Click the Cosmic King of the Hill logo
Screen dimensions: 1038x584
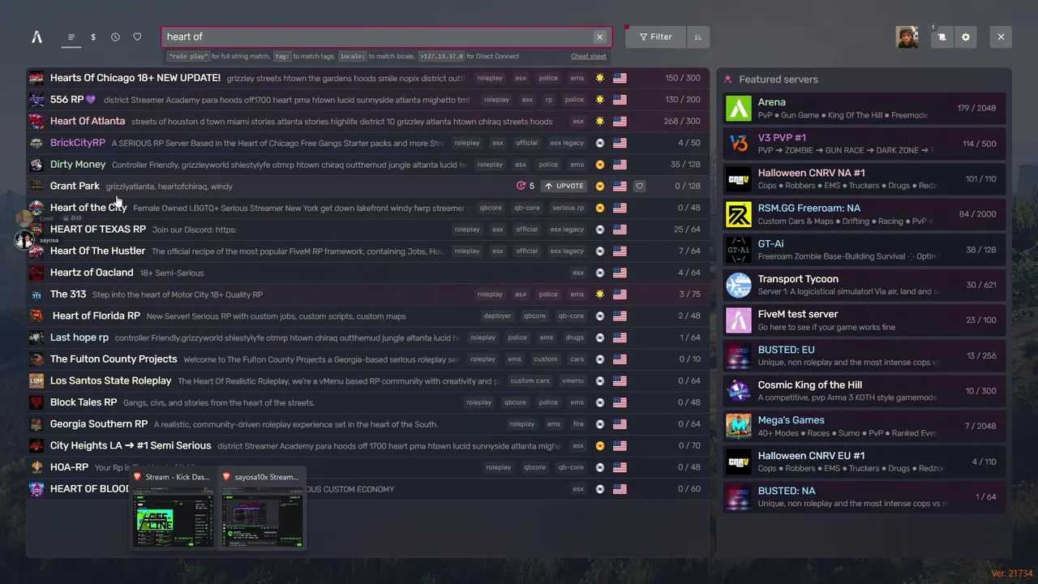point(739,391)
